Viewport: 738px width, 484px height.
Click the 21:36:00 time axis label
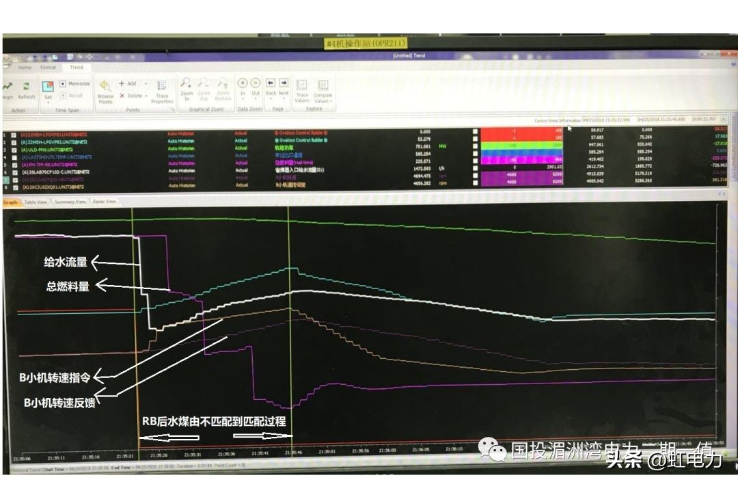click(x=387, y=451)
